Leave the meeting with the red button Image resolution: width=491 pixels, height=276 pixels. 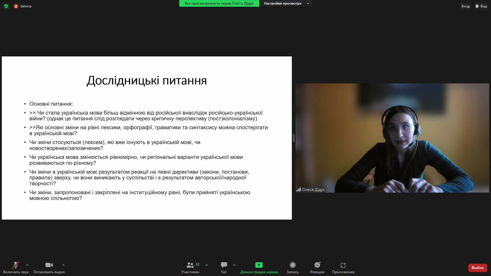(477, 268)
